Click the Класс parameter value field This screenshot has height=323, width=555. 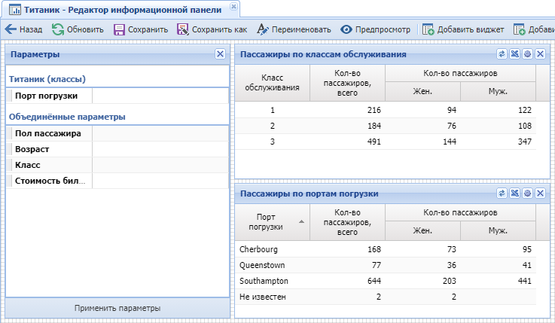coord(160,165)
